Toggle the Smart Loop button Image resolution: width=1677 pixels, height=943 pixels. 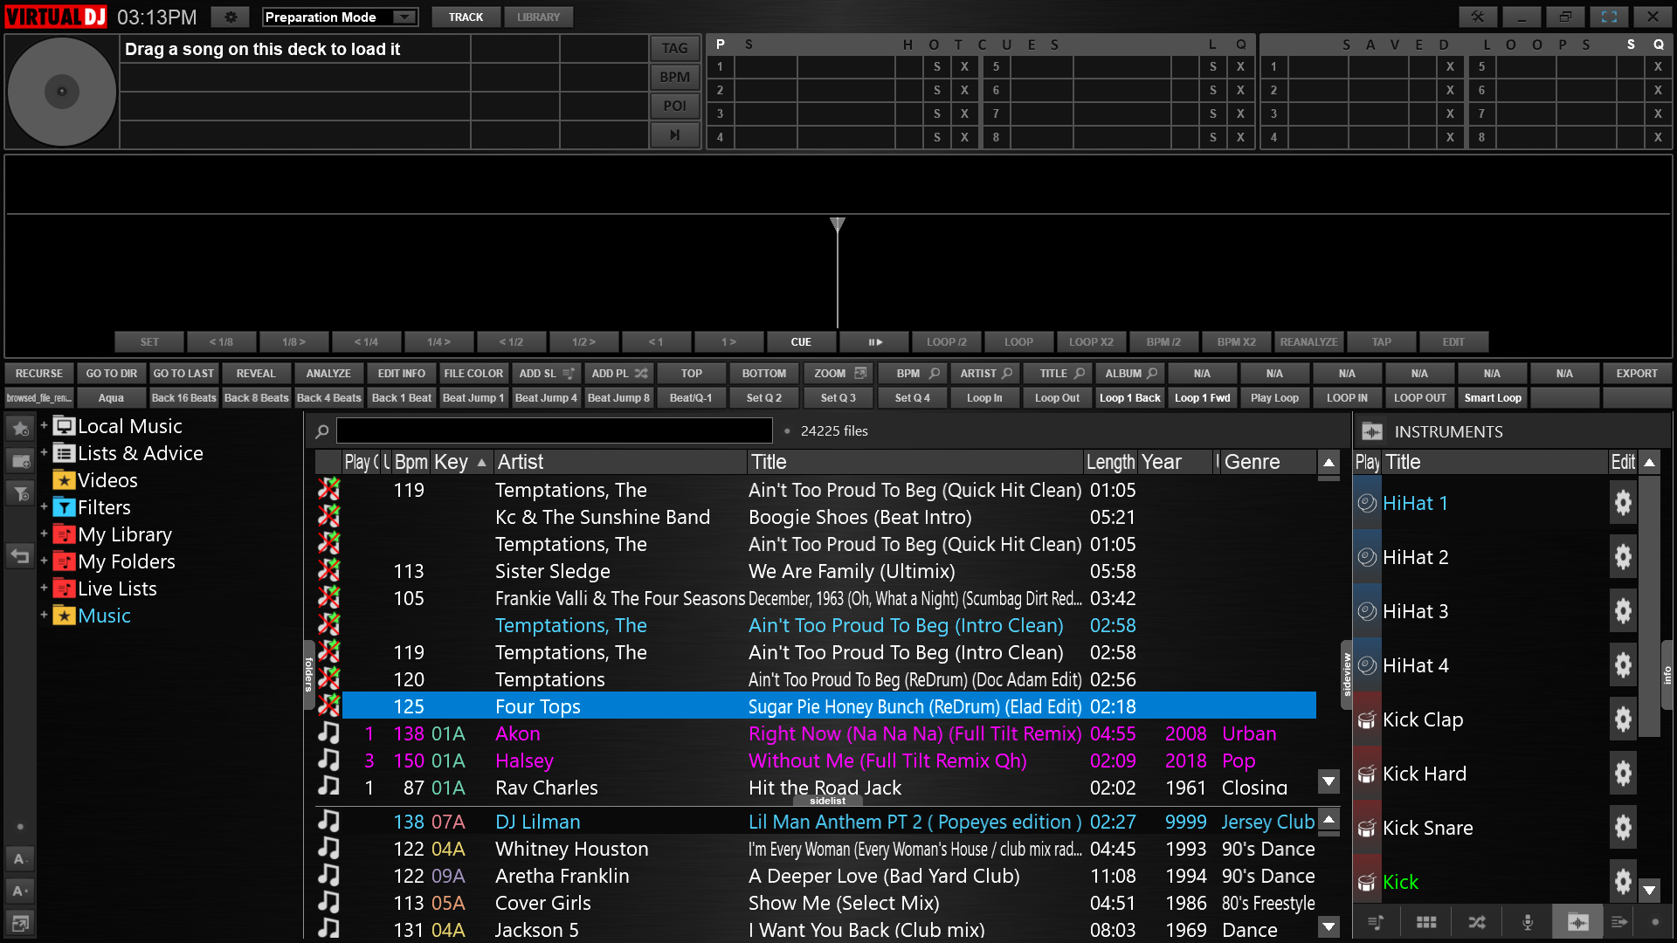1493,398
